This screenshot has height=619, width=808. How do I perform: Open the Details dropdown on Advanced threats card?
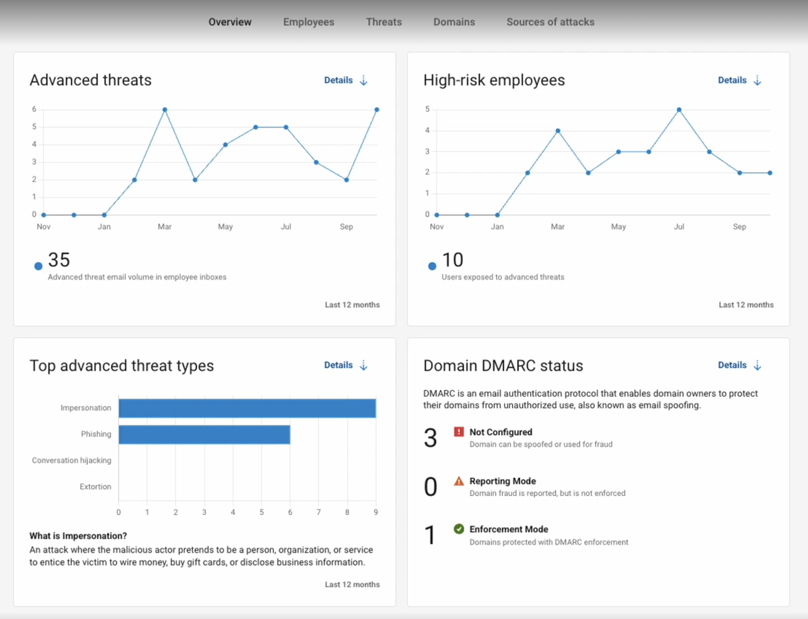[338, 80]
